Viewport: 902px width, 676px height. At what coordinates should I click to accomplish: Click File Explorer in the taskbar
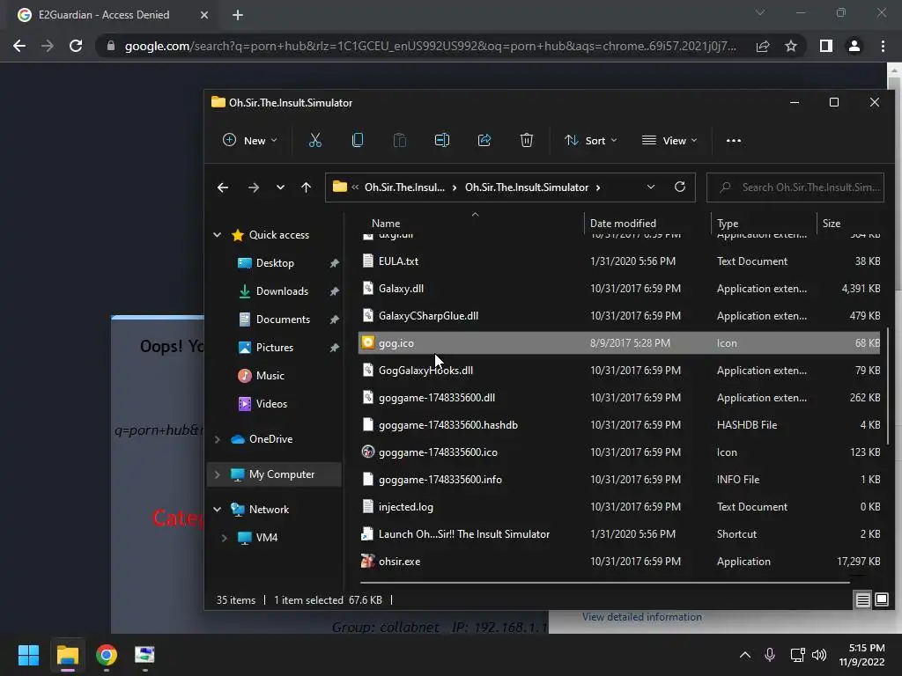click(67, 655)
